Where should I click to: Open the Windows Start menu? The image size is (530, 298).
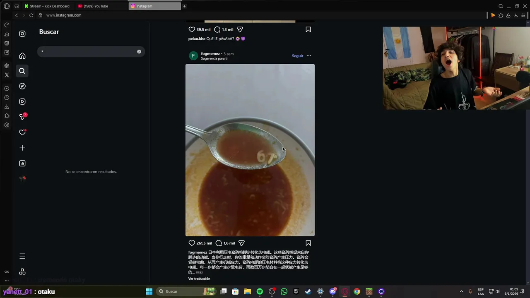(x=149, y=291)
